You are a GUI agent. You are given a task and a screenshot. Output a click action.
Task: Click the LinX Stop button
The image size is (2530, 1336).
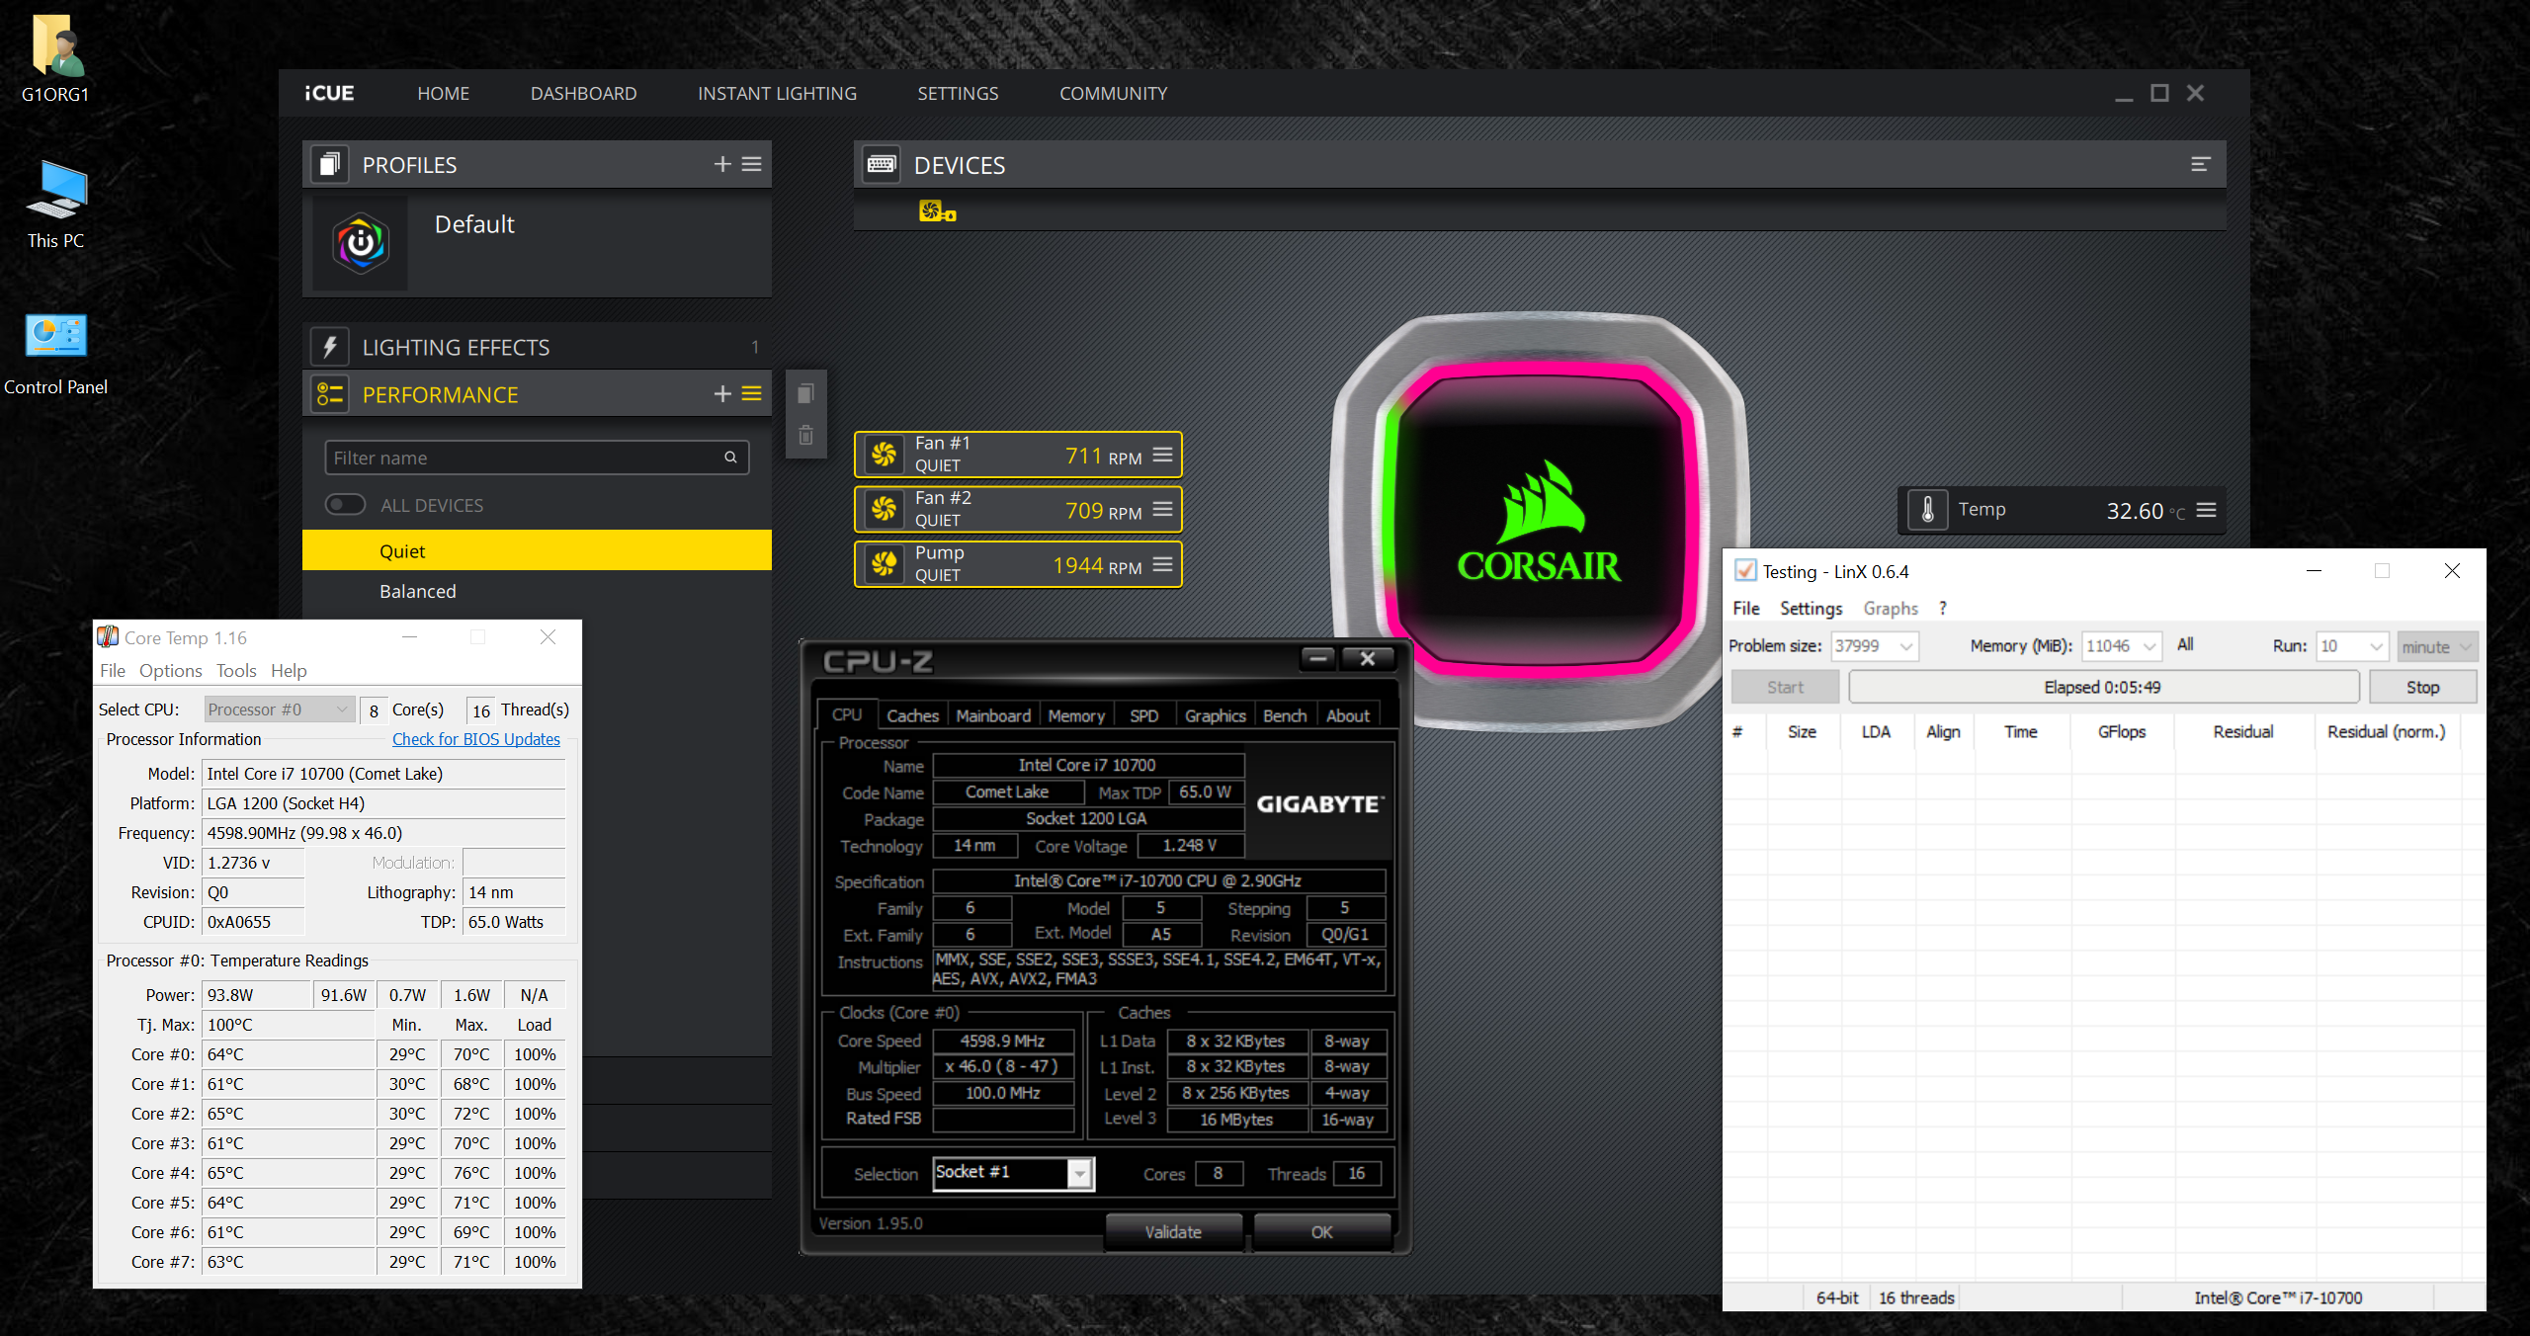pos(2422,687)
